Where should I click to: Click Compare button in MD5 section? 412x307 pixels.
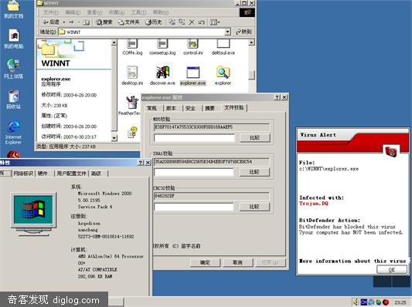(254, 138)
